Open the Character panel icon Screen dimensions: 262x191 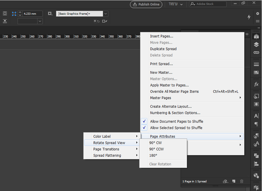pos(256,116)
